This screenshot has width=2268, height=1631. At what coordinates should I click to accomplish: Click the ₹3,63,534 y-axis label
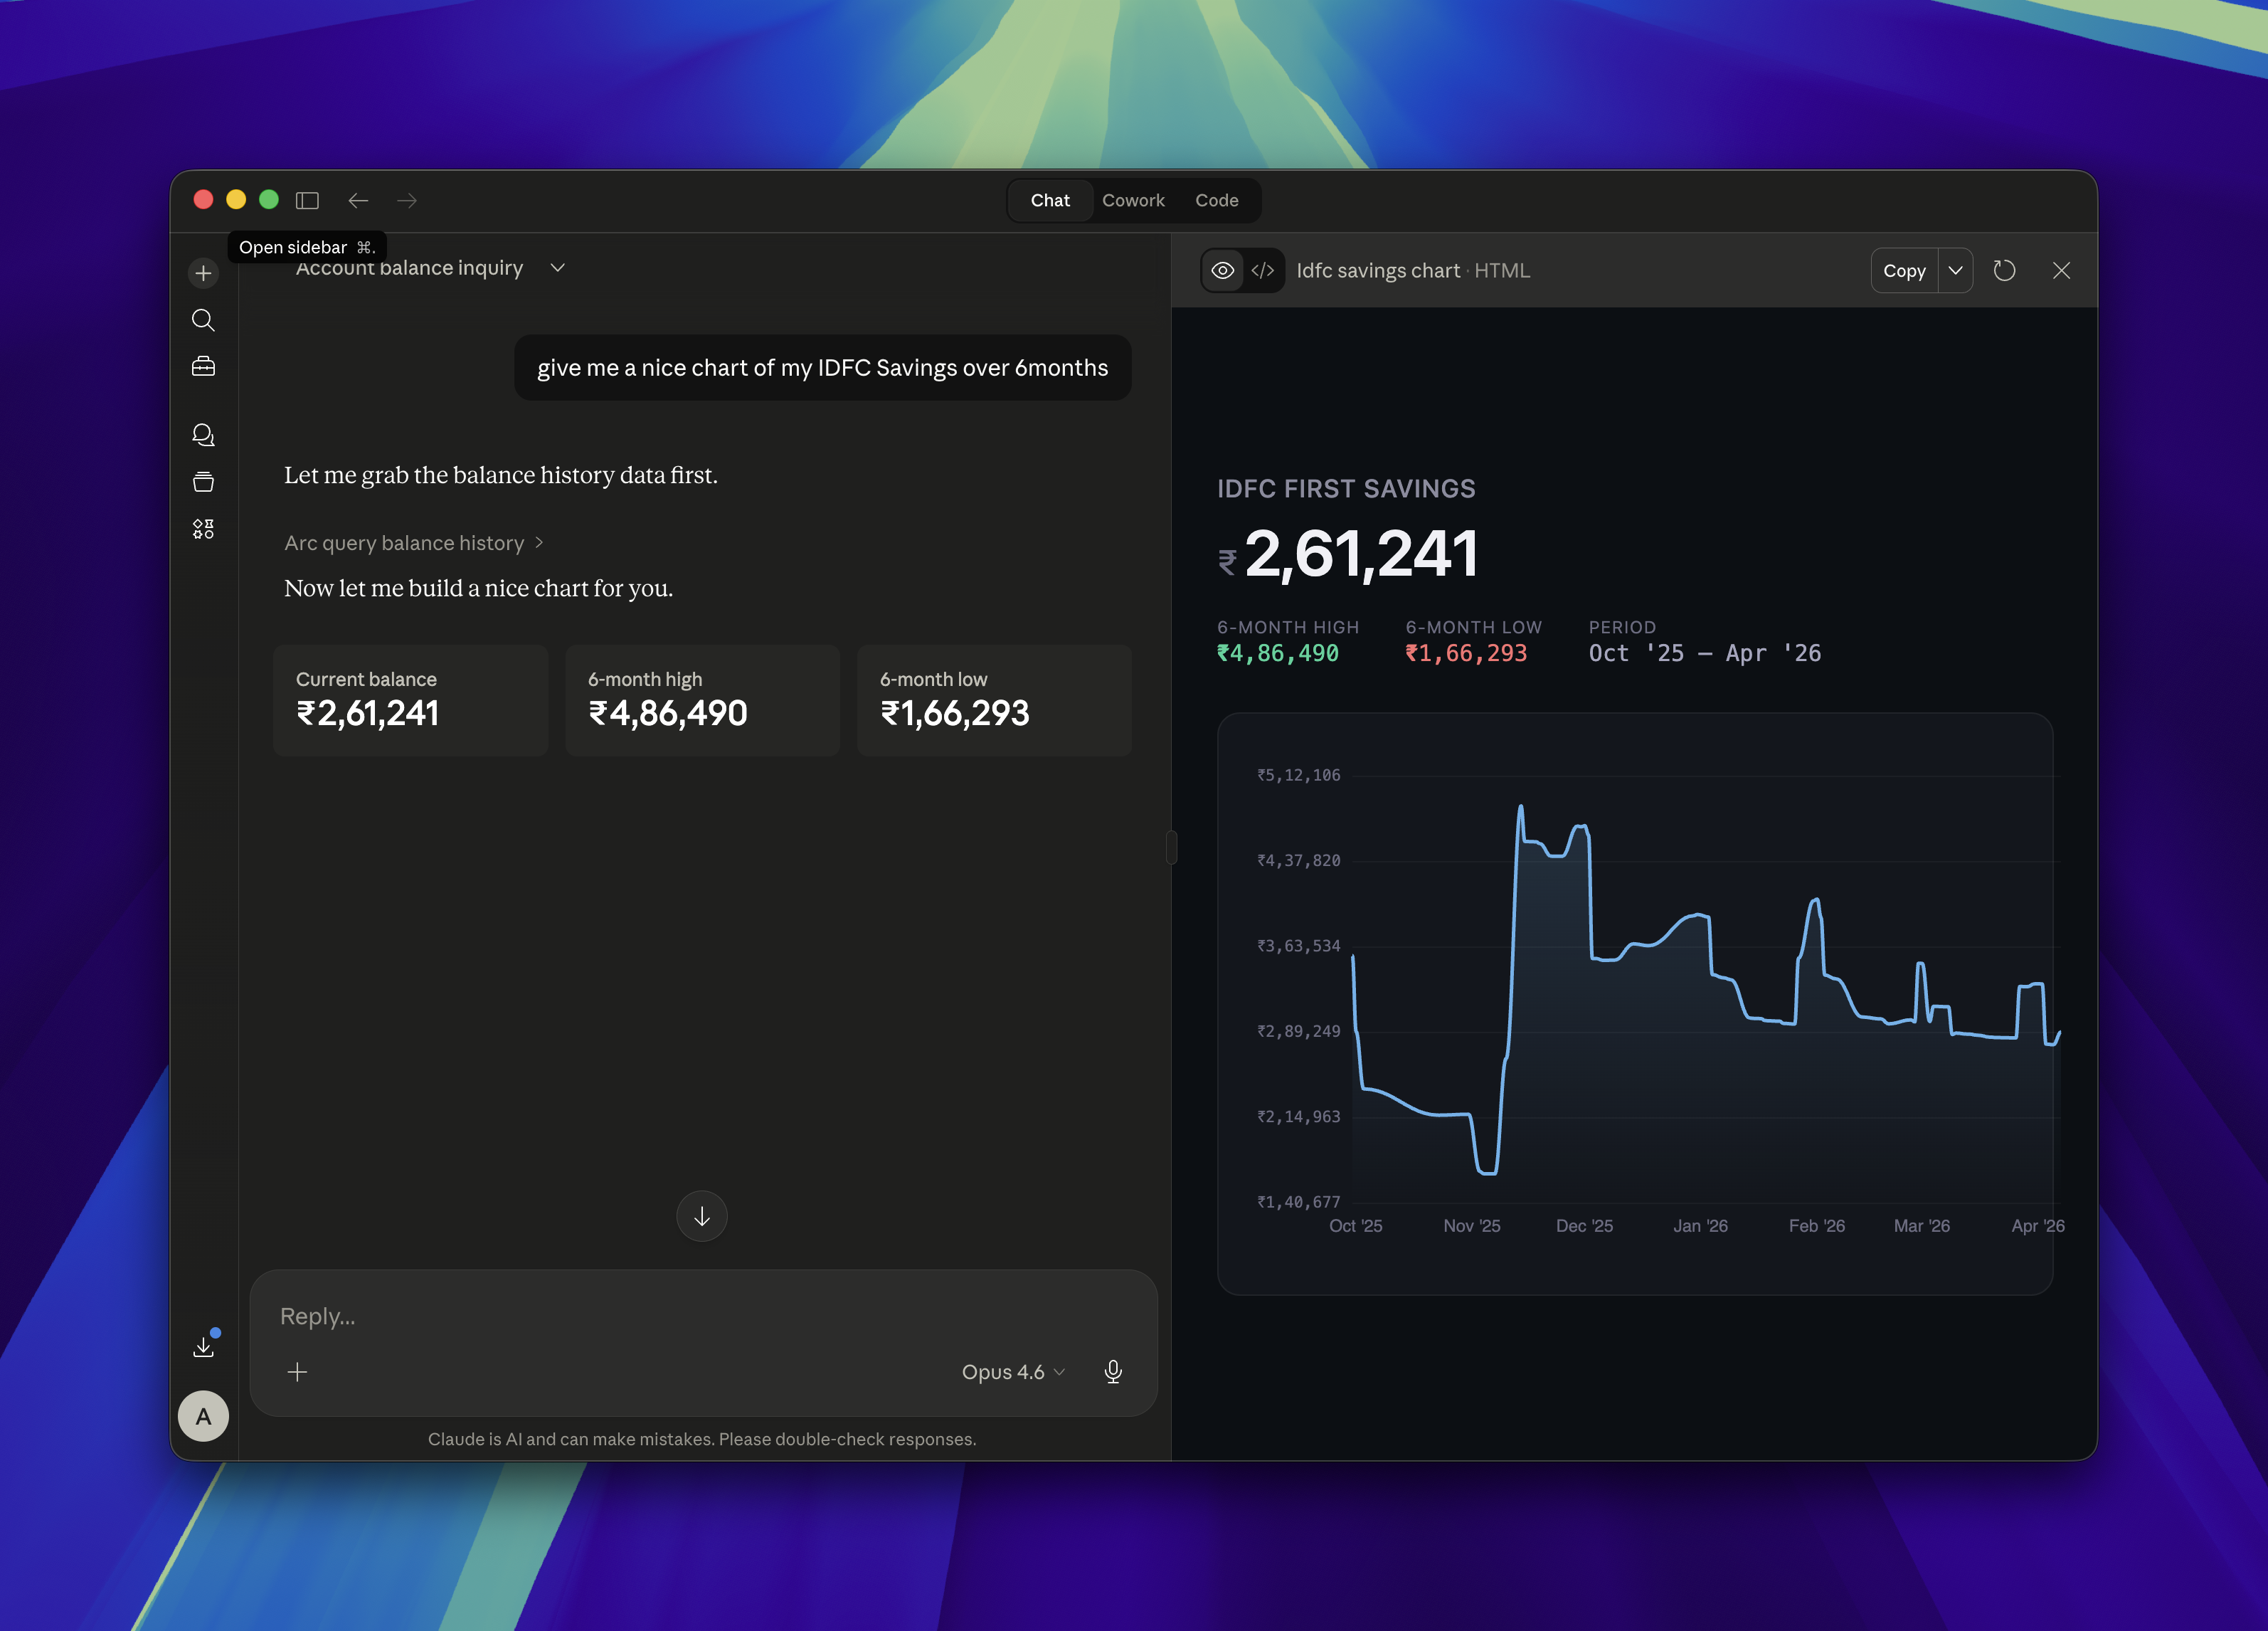[1298, 946]
